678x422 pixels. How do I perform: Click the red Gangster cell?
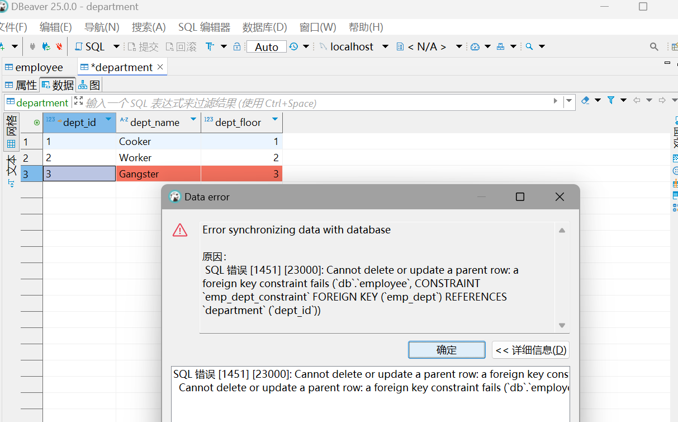(158, 174)
